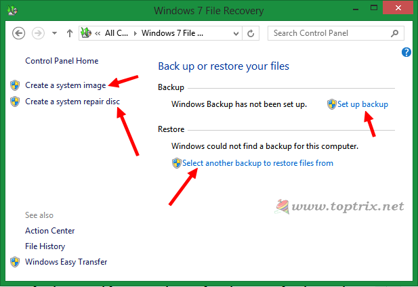Screen dimensions: 418x287
Task: Go up one folder level
Action: [70, 34]
